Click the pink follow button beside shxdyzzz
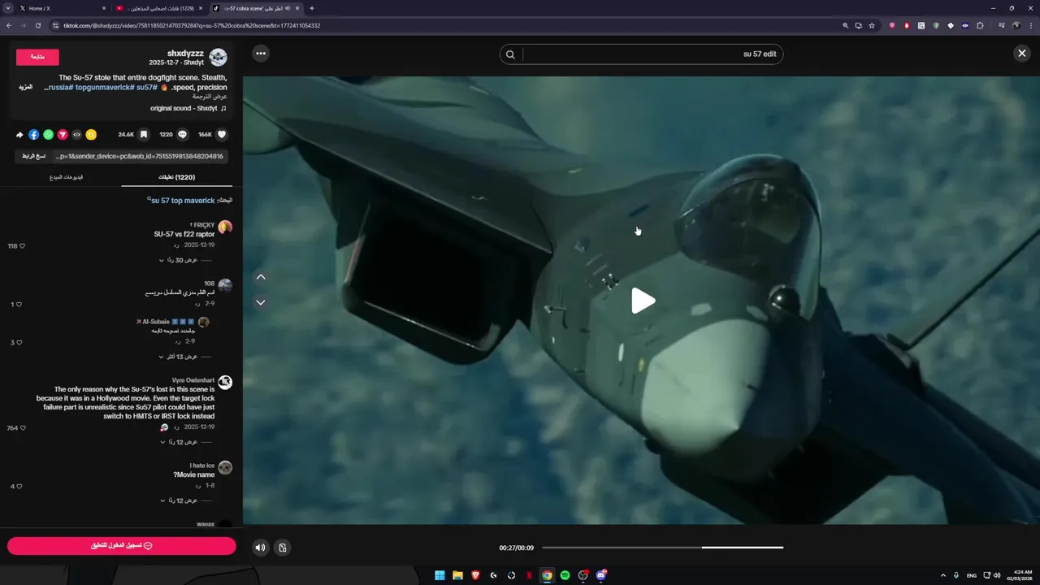 pos(37,57)
